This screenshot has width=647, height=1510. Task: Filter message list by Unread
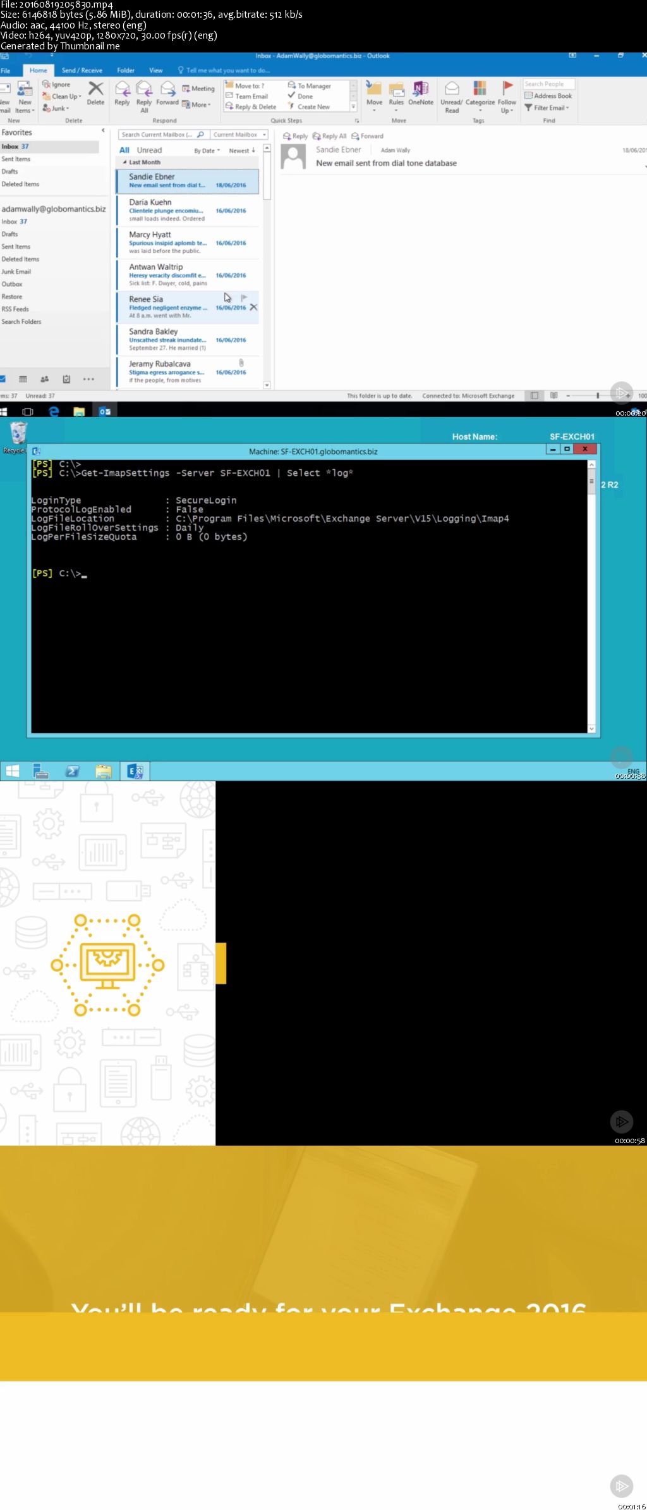pos(149,150)
